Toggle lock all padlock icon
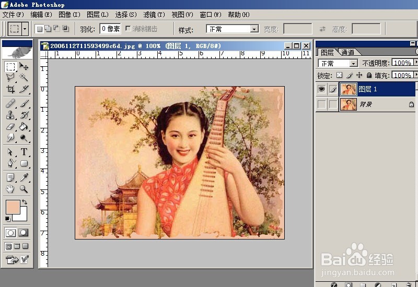 tap(369, 75)
